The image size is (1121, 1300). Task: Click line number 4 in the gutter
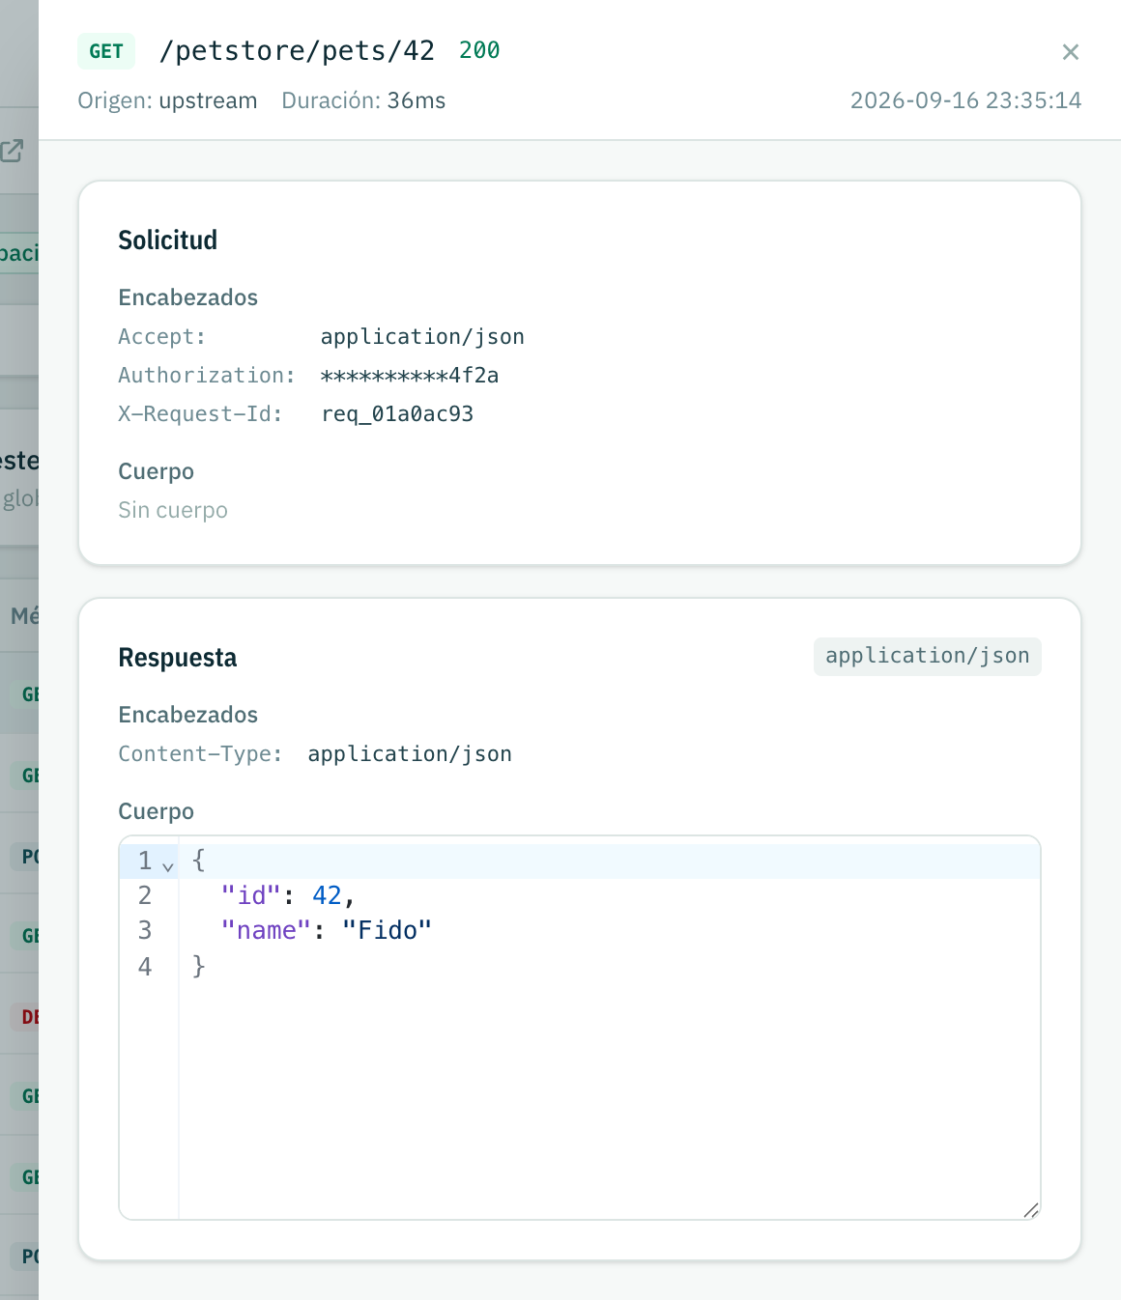[145, 966]
